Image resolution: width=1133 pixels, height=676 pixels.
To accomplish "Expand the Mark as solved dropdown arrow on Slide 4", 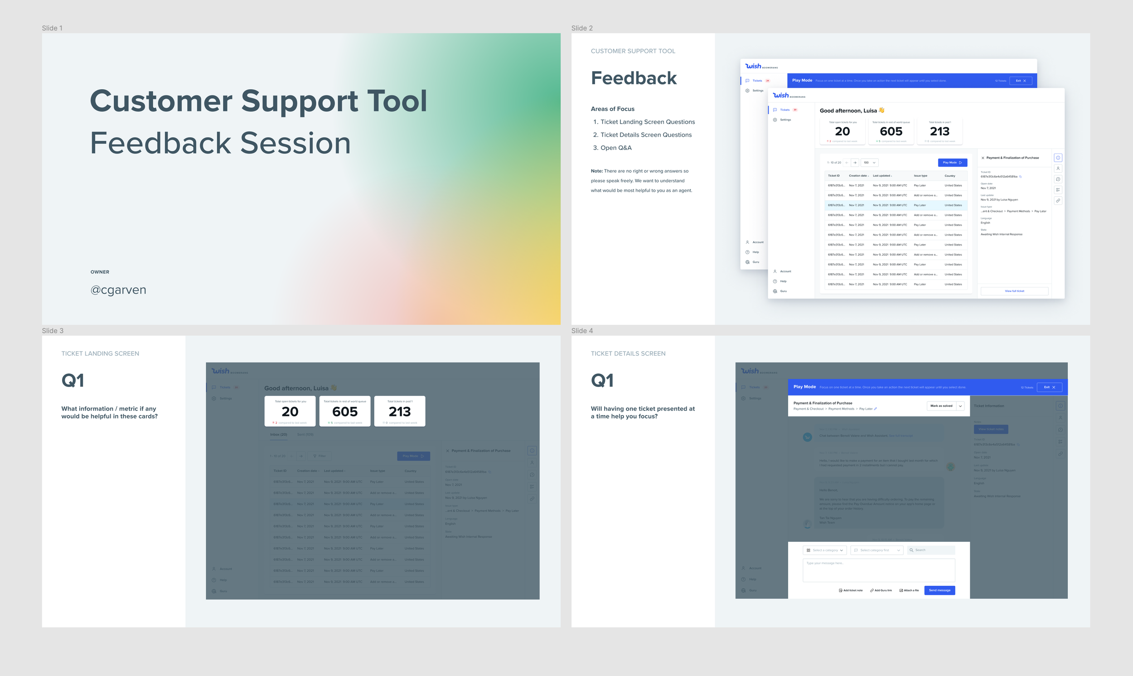I will tap(960, 406).
